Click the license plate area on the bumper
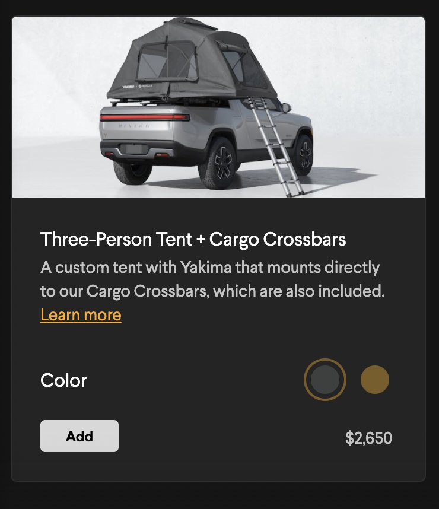Screen dimensions: 439x509 click(131, 149)
